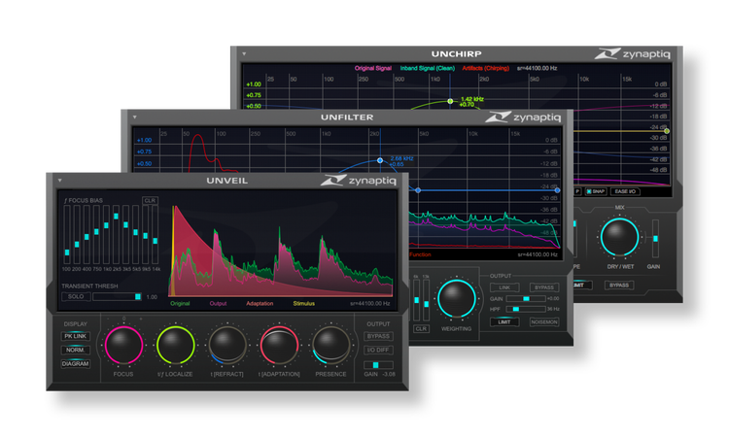The width and height of the screenshot is (729, 437).
Task: Click the WEIGHTING knob in UNFILTER
Action: tap(456, 299)
